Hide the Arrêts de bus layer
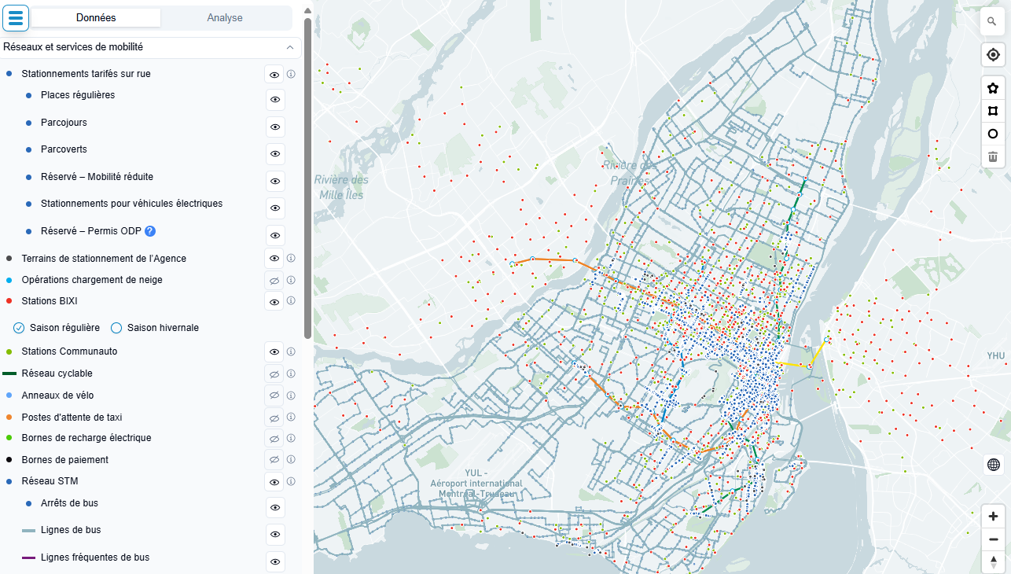Screen dimensions: 1011x574 tap(275, 507)
